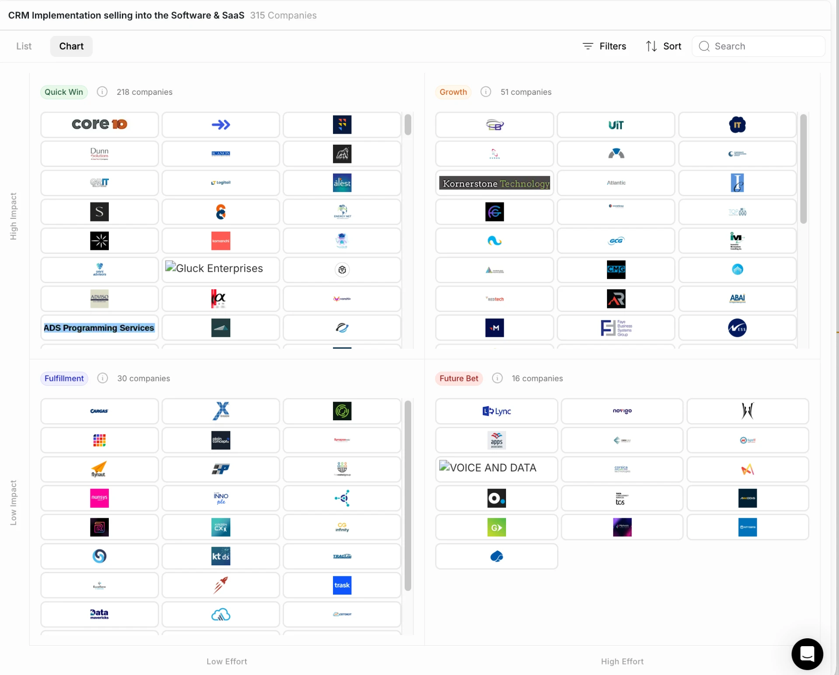Image resolution: width=839 pixels, height=675 pixels.
Task: Click the CMG logo card
Action: click(x=616, y=270)
